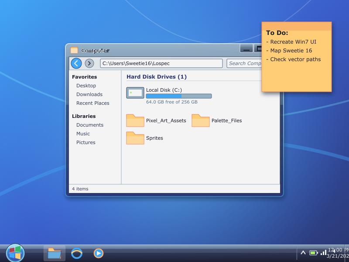Open the Sprites folder icon
The height and width of the screenshot is (262, 349).
[135, 138]
